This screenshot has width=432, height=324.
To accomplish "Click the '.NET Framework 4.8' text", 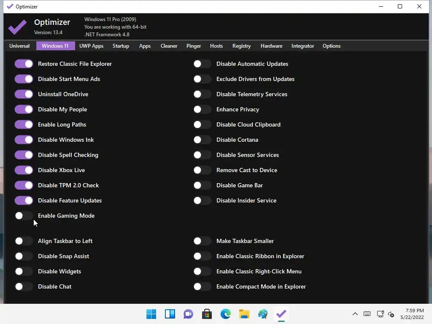I will point(107,35).
